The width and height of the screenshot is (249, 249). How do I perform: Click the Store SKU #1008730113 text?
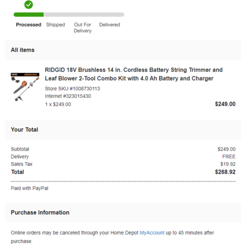tap(72, 89)
